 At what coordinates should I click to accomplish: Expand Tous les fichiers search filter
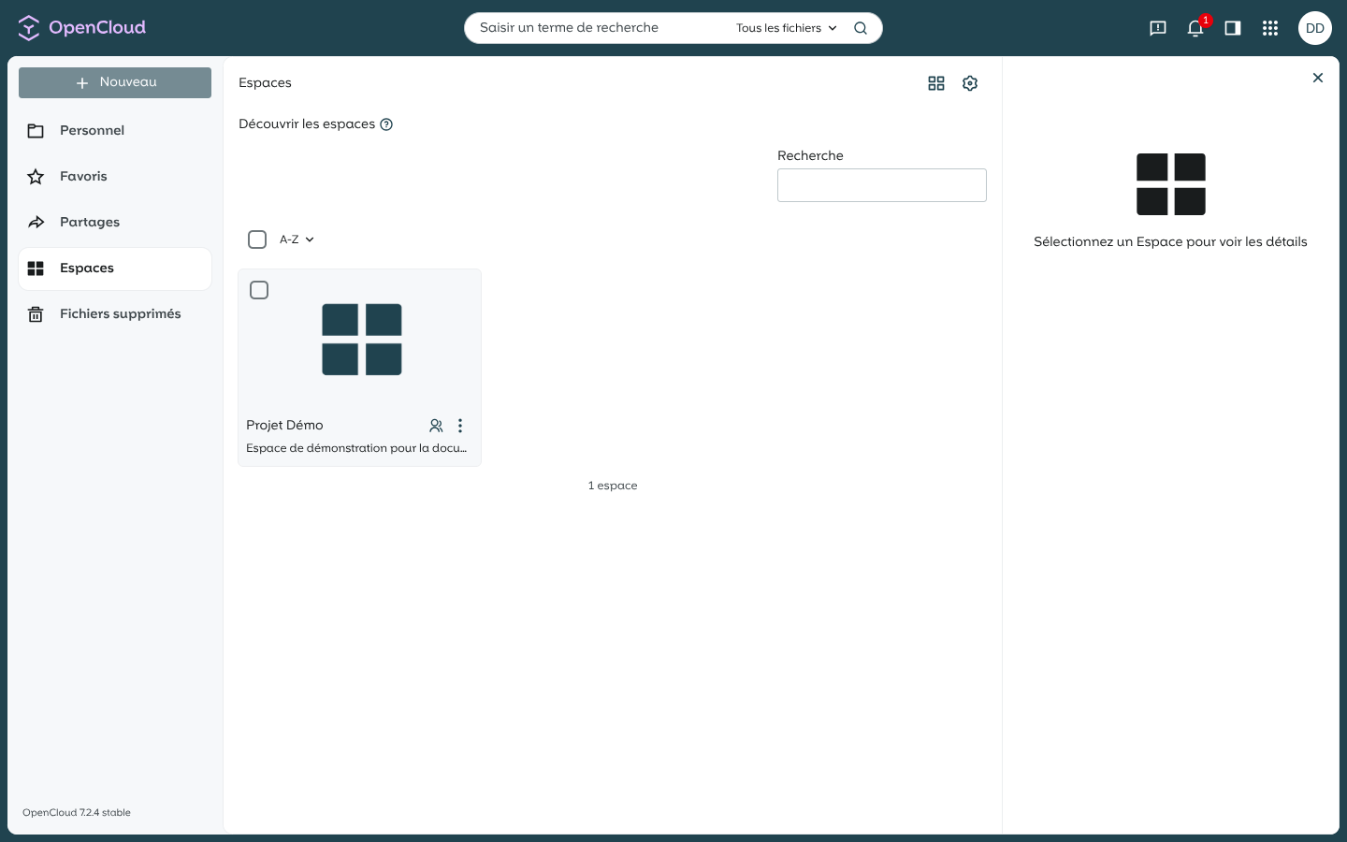(x=787, y=28)
